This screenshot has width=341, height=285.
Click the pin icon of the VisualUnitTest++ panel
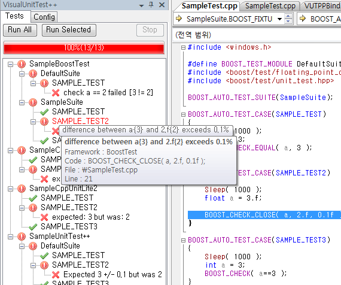coord(151,5)
